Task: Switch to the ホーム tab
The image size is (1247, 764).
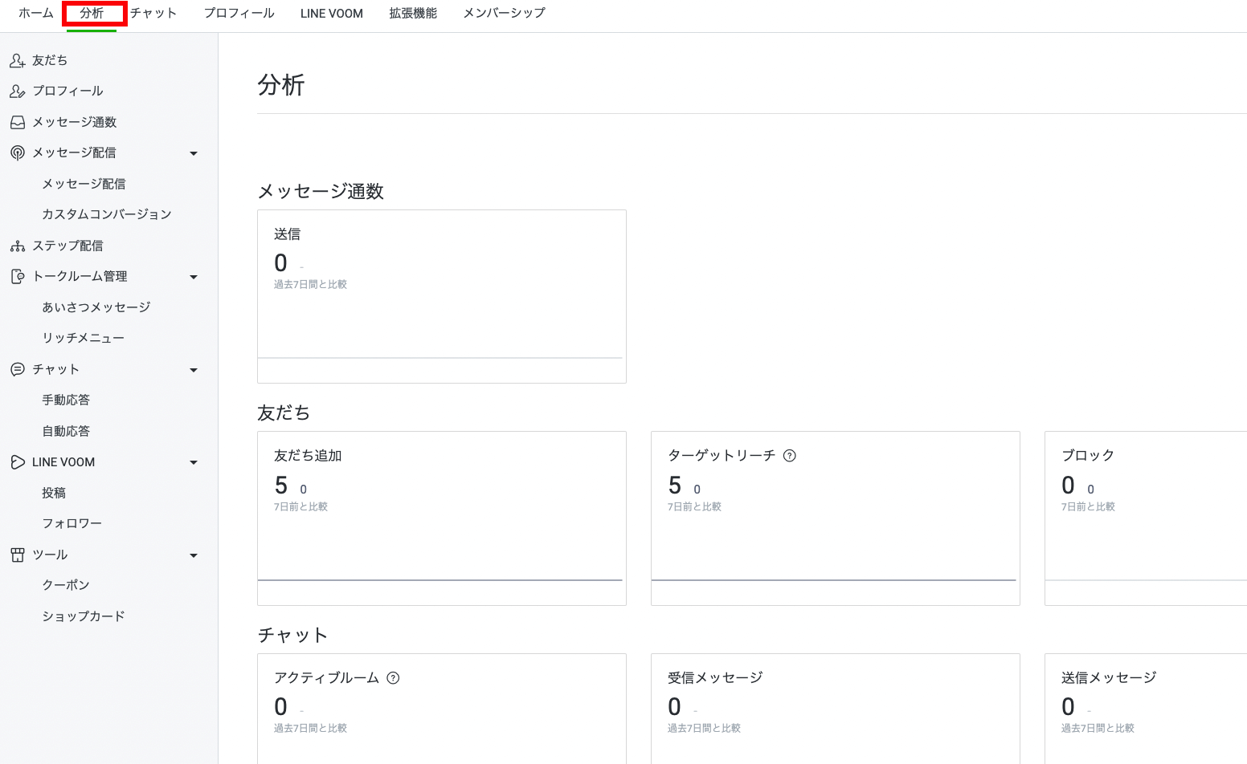Action: 35,14
